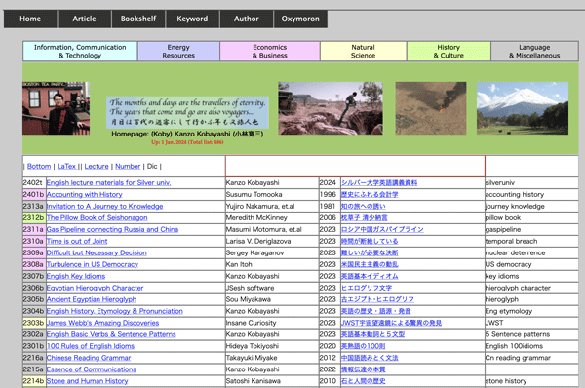
Task: Open the Lecture link
Action: pos(97,166)
